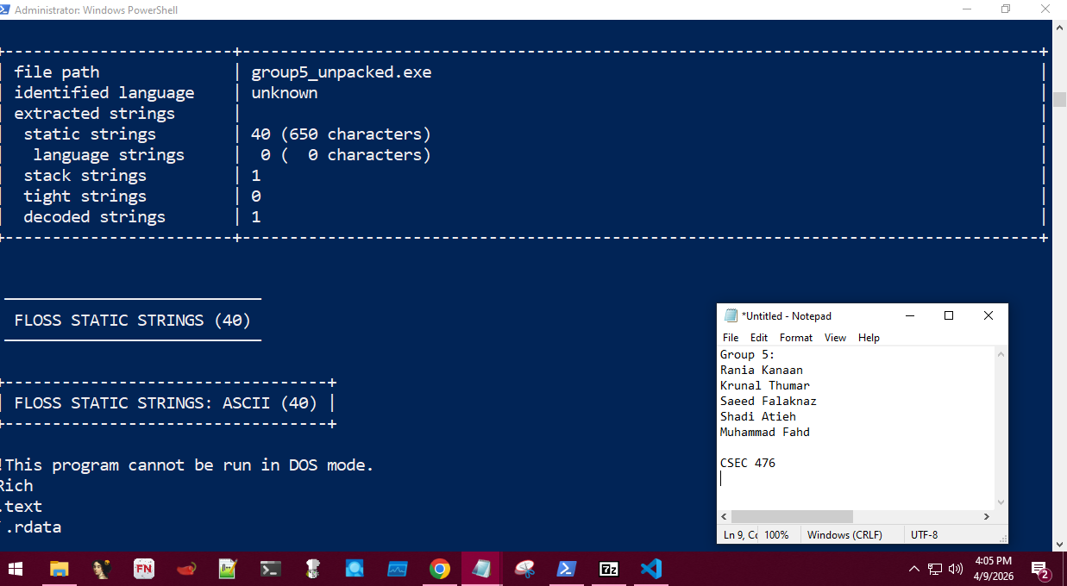Click 'This program cannot be run in DOS mode.' text
The width and height of the screenshot is (1067, 586).
point(189,465)
